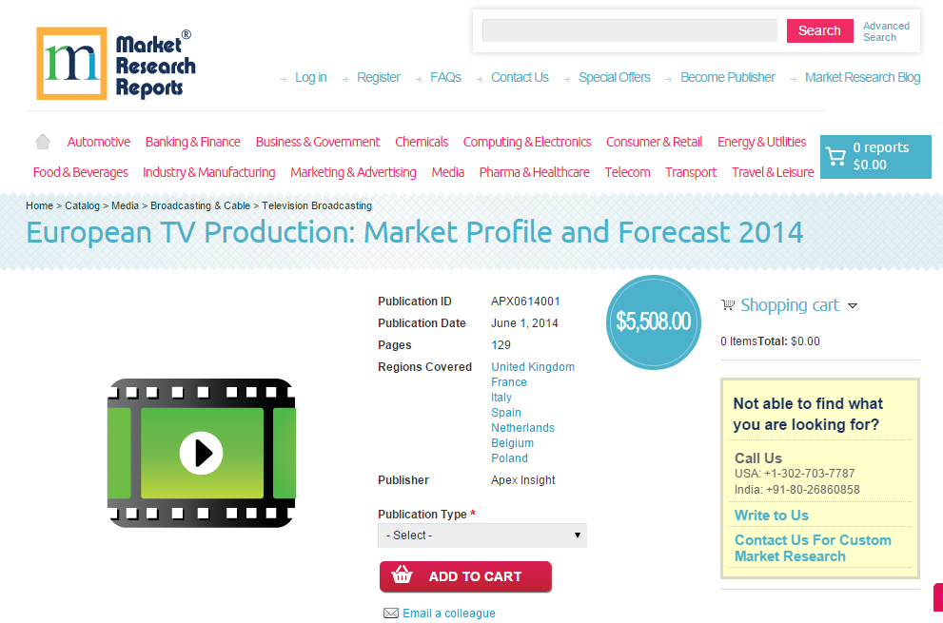
Task: Play the product preview video
Action: coord(200,454)
